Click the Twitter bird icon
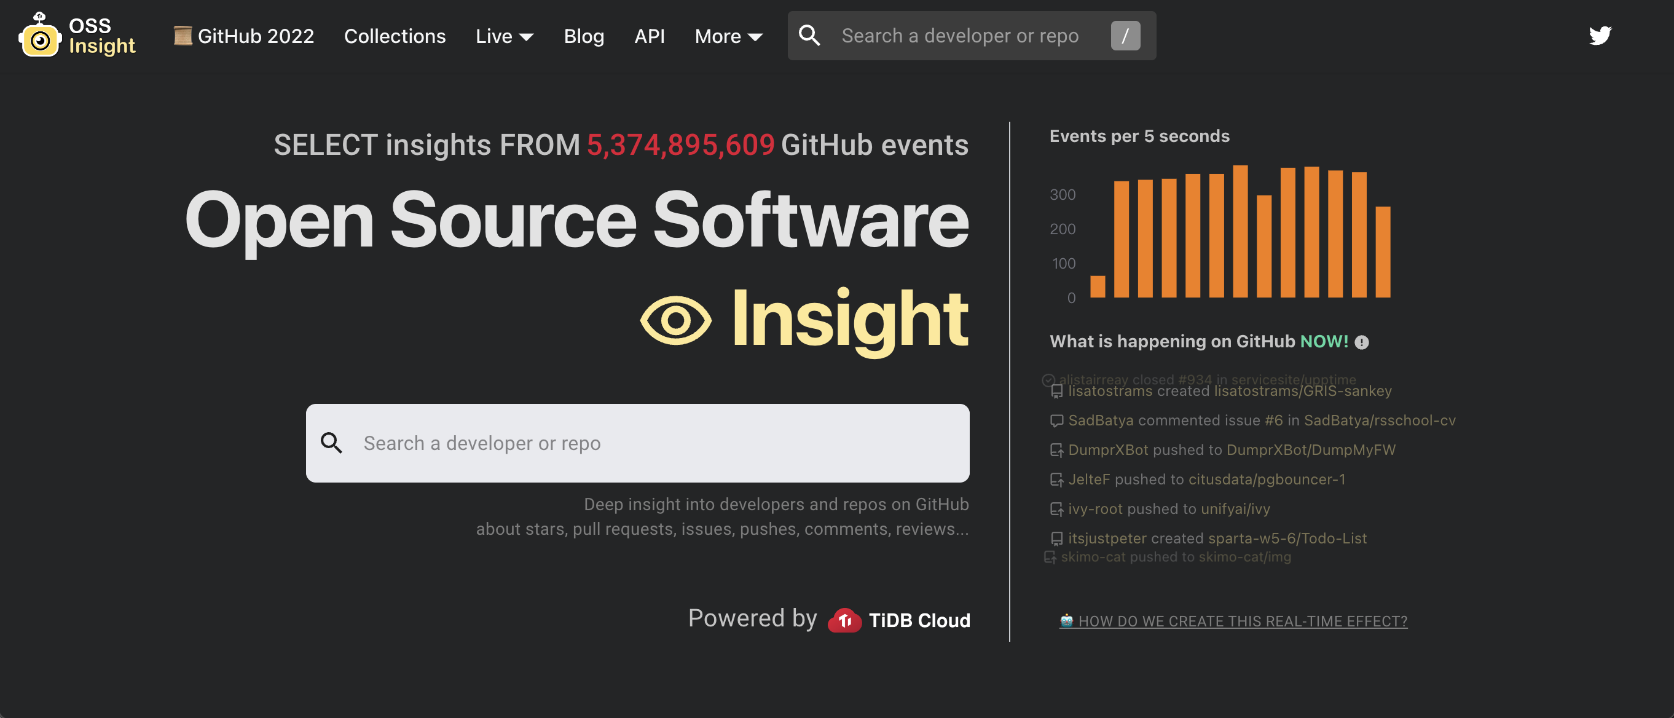 coord(1600,35)
